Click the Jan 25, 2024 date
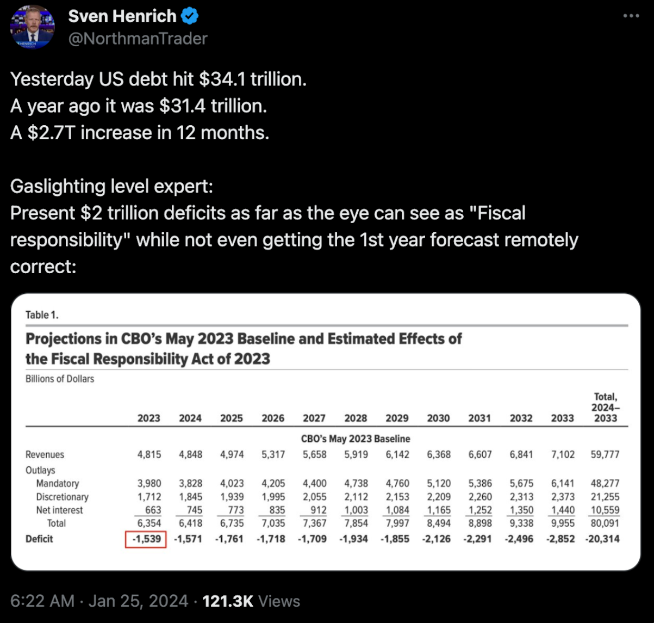The width and height of the screenshot is (654, 623). point(138,601)
